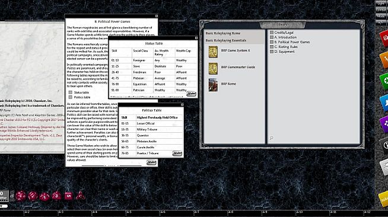Click the Library window title tab

coord(282,25)
